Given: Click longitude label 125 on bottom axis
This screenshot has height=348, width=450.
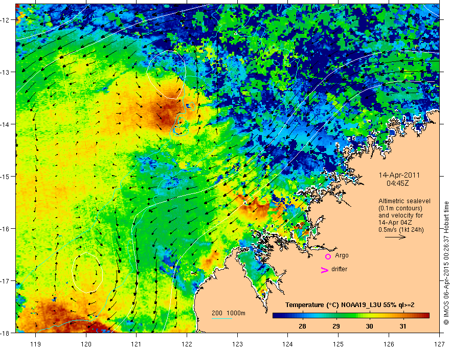Looking at the screenshot, I should pyautogui.click(x=339, y=344).
